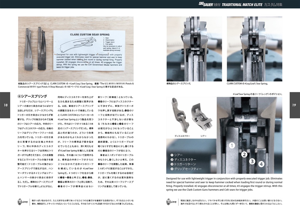300x210 pixels.
Task: Click the caption CLARK CUSTOM の 4 Leg (Leaf) Sear Spring。
Action: [247, 84]
